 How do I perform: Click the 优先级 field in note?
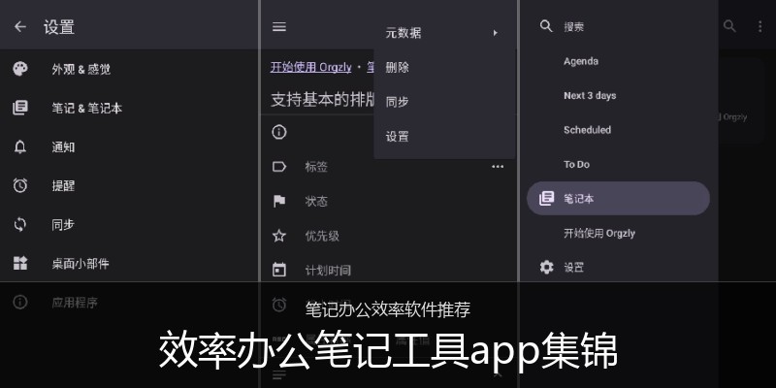[322, 236]
